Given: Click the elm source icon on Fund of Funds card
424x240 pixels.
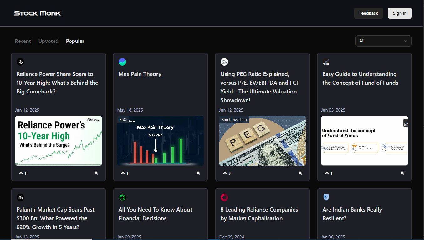Looking at the screenshot, I should click(x=326, y=62).
